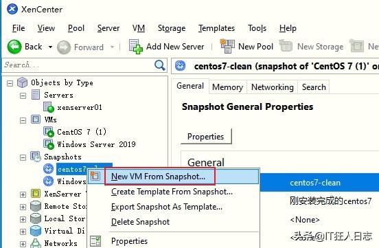
Task: Click the New Pool toolbar icon
Action: (x=227, y=46)
